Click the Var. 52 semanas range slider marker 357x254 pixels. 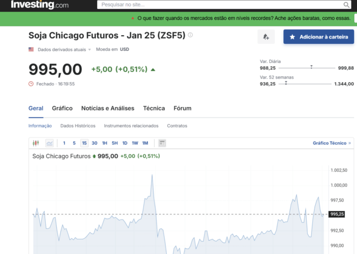pyautogui.click(x=286, y=83)
